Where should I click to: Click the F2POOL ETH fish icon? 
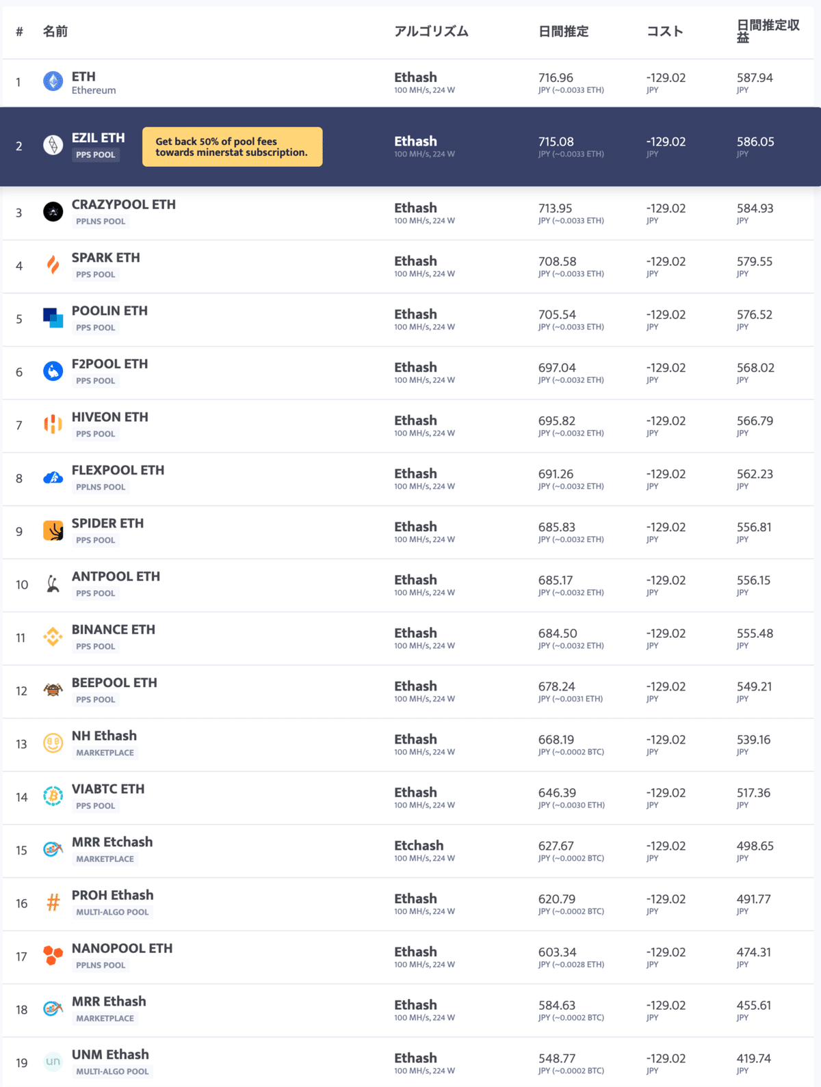(53, 371)
